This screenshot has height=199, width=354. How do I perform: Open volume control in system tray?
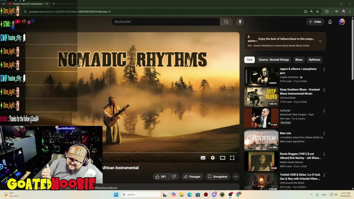tap(336, 195)
